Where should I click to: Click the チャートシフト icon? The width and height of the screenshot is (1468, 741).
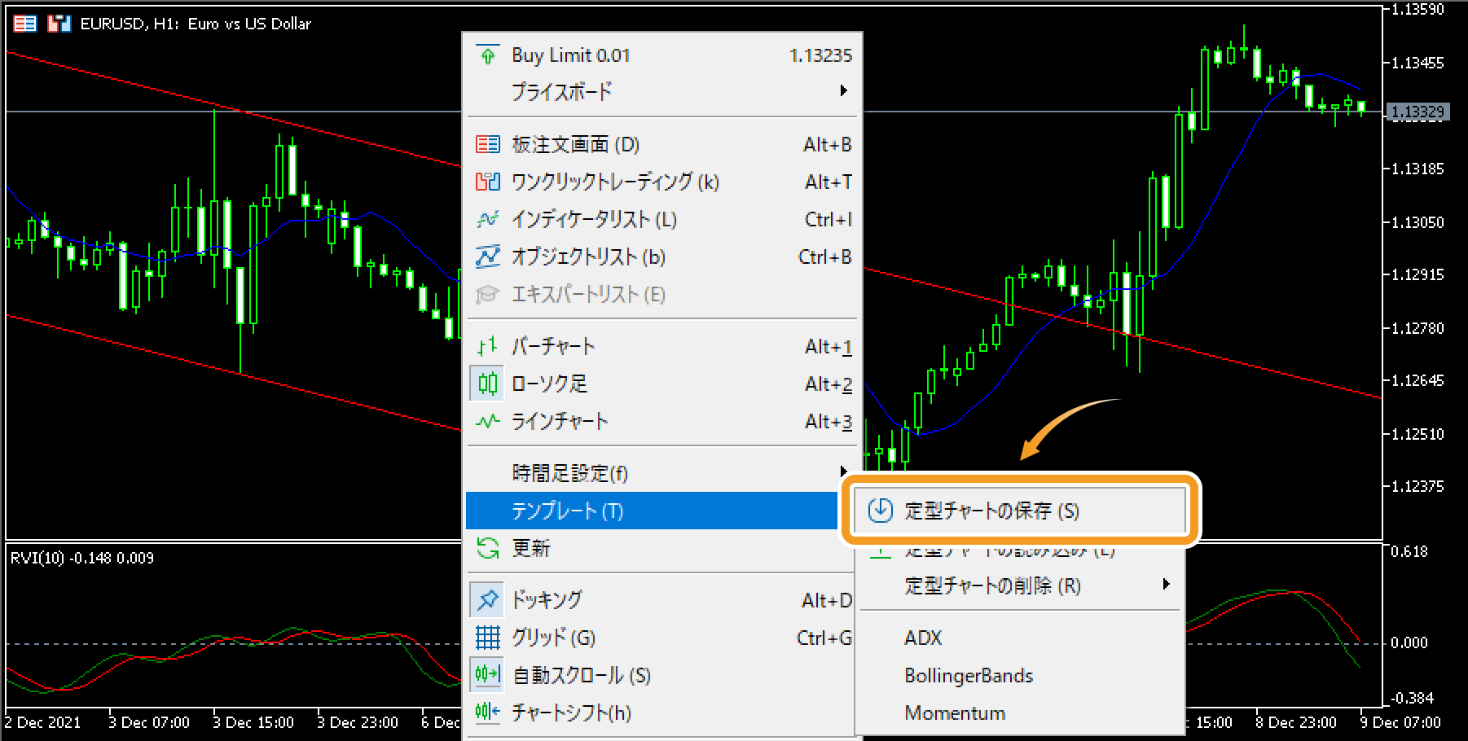488,712
